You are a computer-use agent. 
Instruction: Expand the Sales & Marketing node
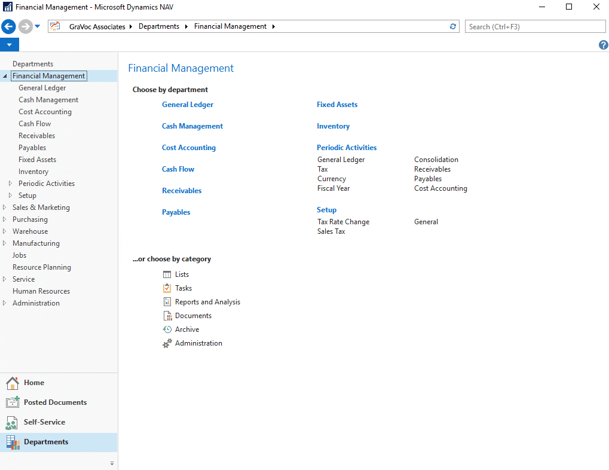[4, 207]
